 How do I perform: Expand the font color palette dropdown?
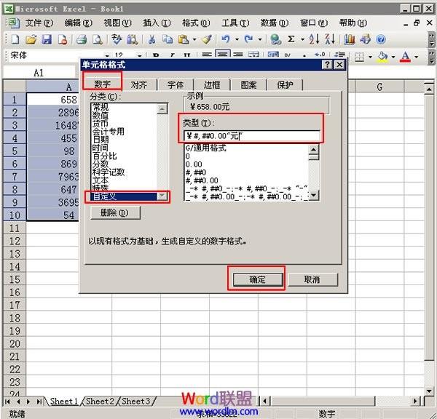[x=417, y=57]
